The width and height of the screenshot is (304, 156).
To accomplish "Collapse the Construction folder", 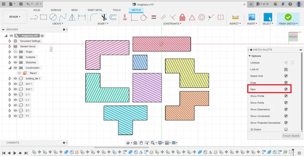I will point(10,68).
